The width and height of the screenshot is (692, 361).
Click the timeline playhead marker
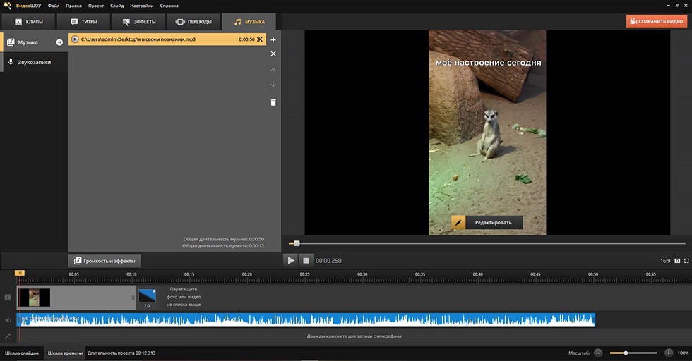click(20, 274)
